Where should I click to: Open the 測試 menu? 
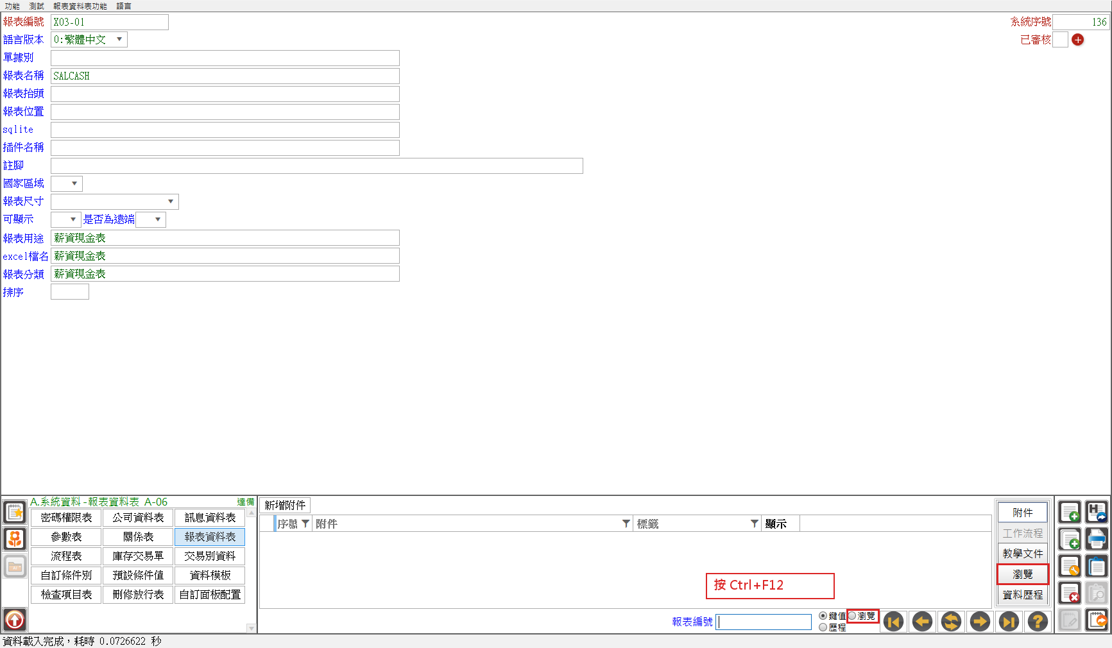(x=37, y=6)
